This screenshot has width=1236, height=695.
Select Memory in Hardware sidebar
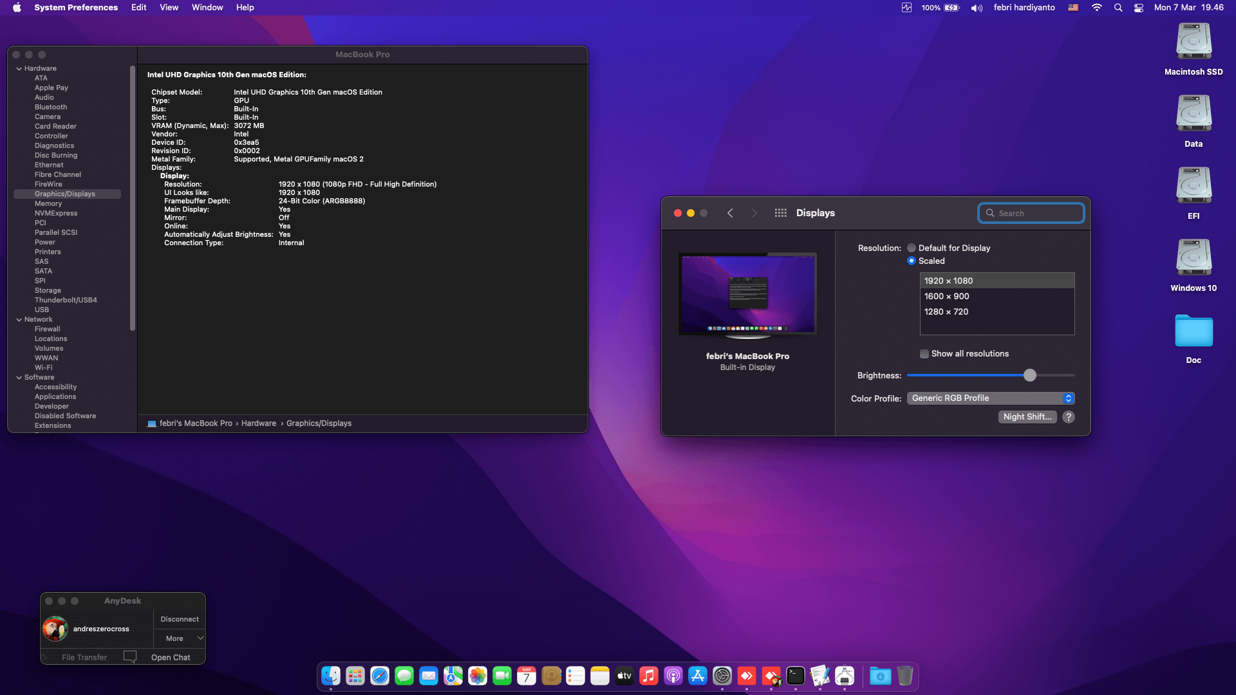(x=48, y=203)
